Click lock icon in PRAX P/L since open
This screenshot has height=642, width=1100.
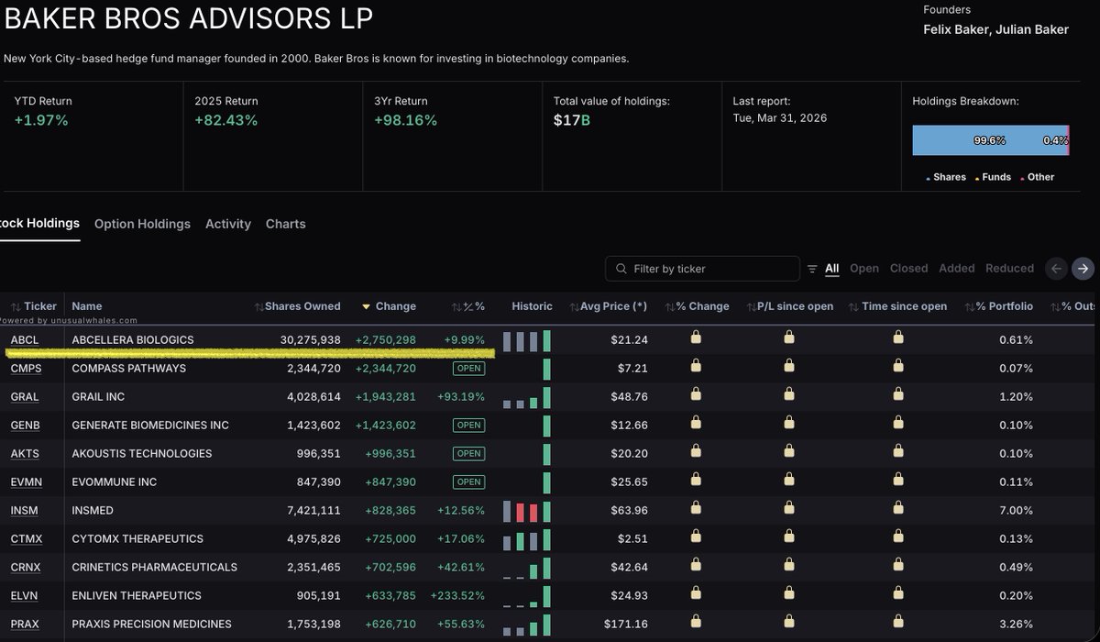click(789, 622)
